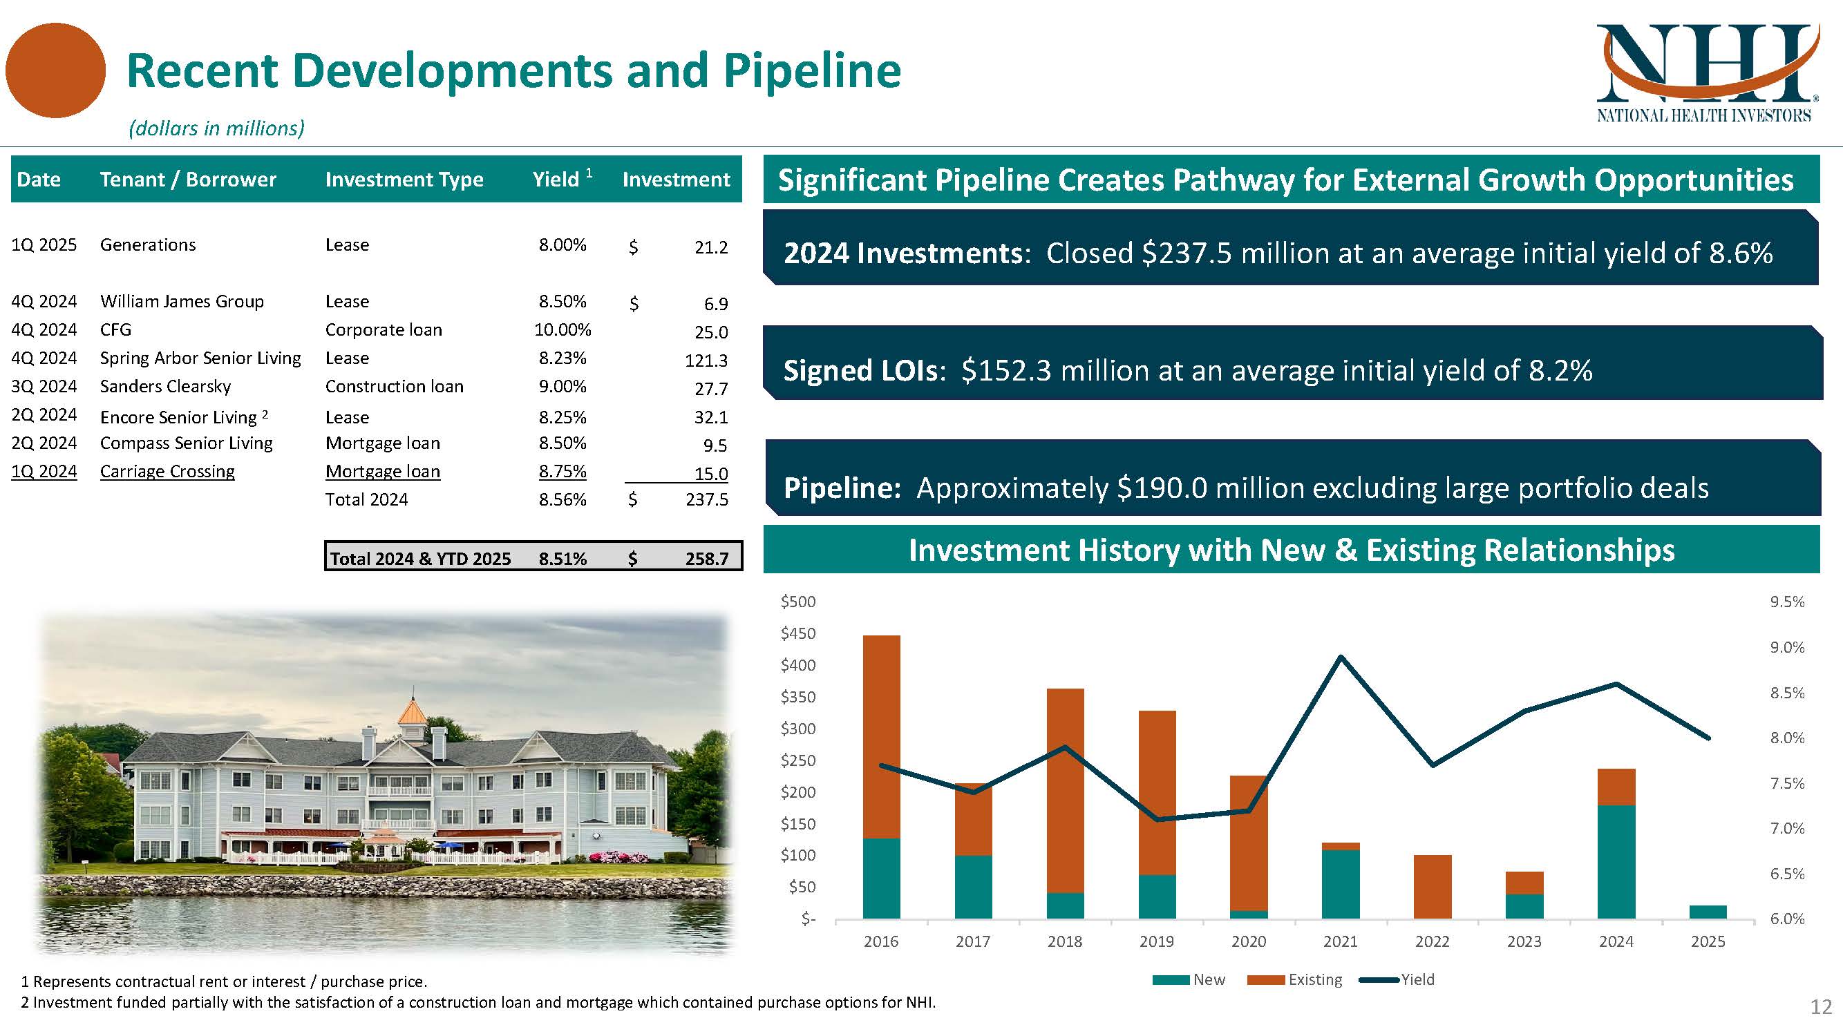Click the Yield column header
Screen dimensions: 1843x1036
(x=556, y=180)
